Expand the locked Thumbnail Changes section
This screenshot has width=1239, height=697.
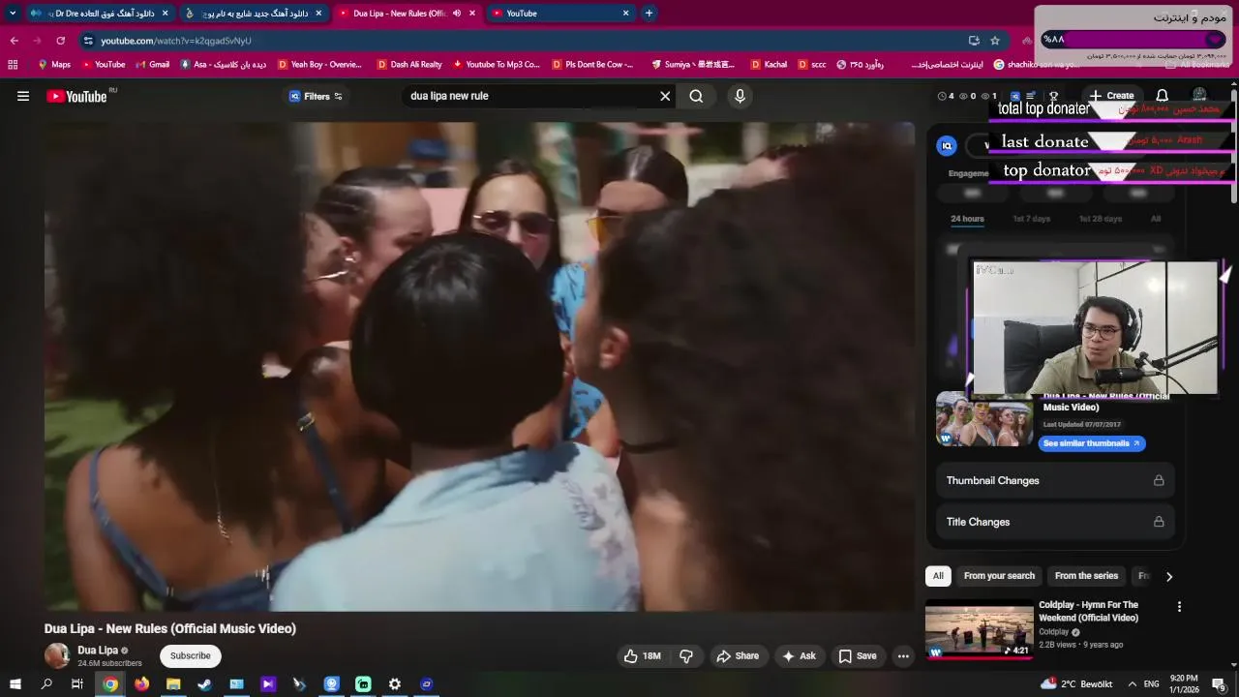[x=1055, y=480]
